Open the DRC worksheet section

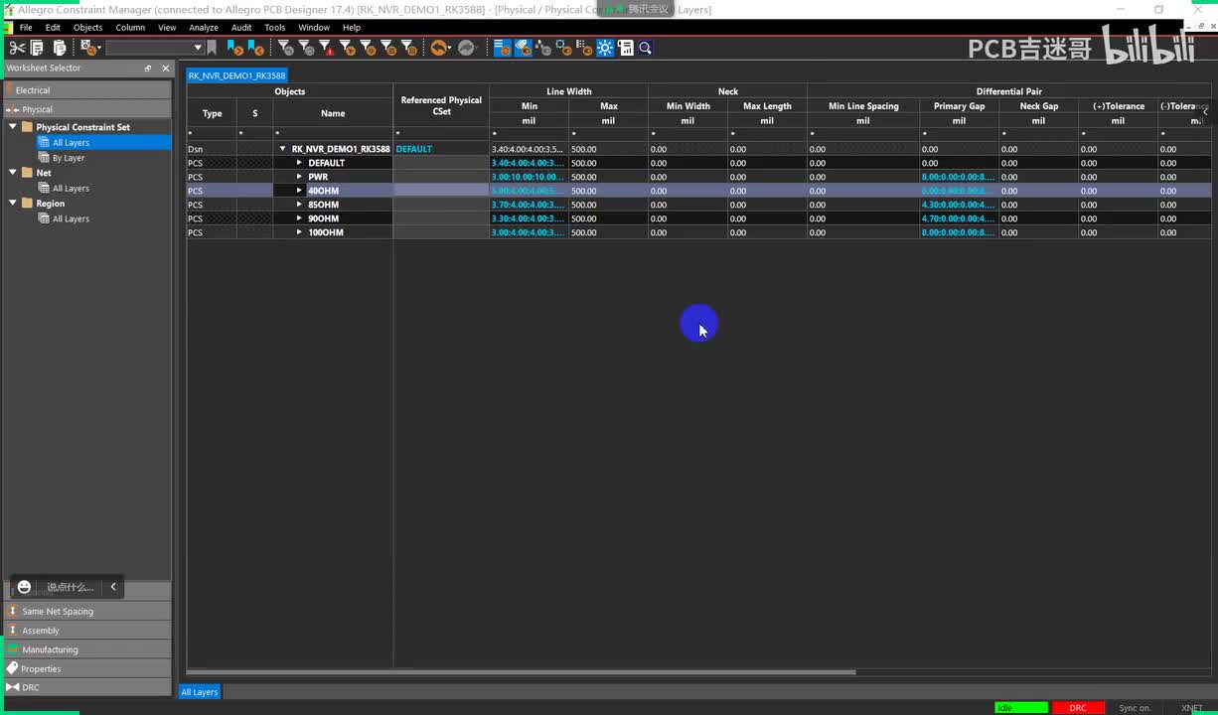(x=87, y=687)
